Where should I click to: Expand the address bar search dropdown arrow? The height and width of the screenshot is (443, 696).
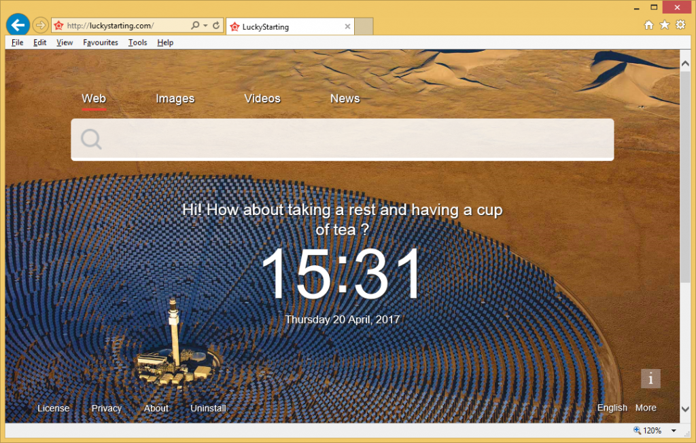point(205,26)
